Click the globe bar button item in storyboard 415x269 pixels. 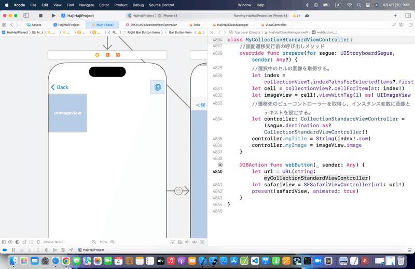(158, 87)
